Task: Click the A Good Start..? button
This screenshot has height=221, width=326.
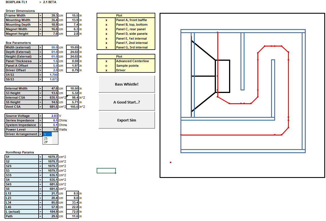Action: (x=127, y=102)
